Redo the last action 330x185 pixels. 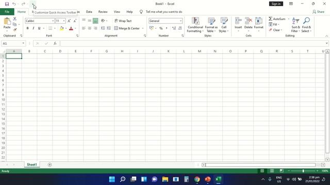click(x=23, y=4)
